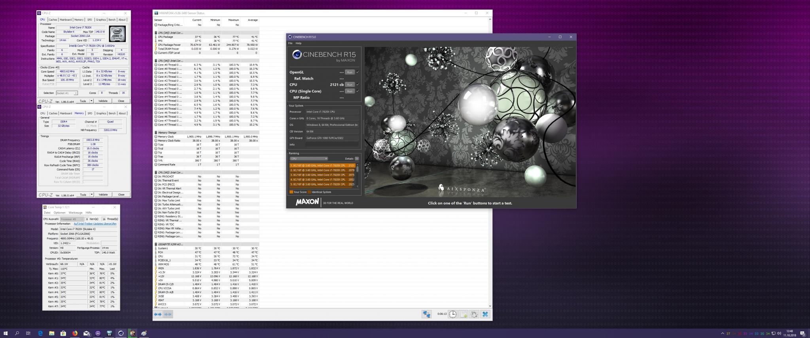Show hidden tray icons chevron
This screenshot has width=810, height=338.
(x=723, y=334)
